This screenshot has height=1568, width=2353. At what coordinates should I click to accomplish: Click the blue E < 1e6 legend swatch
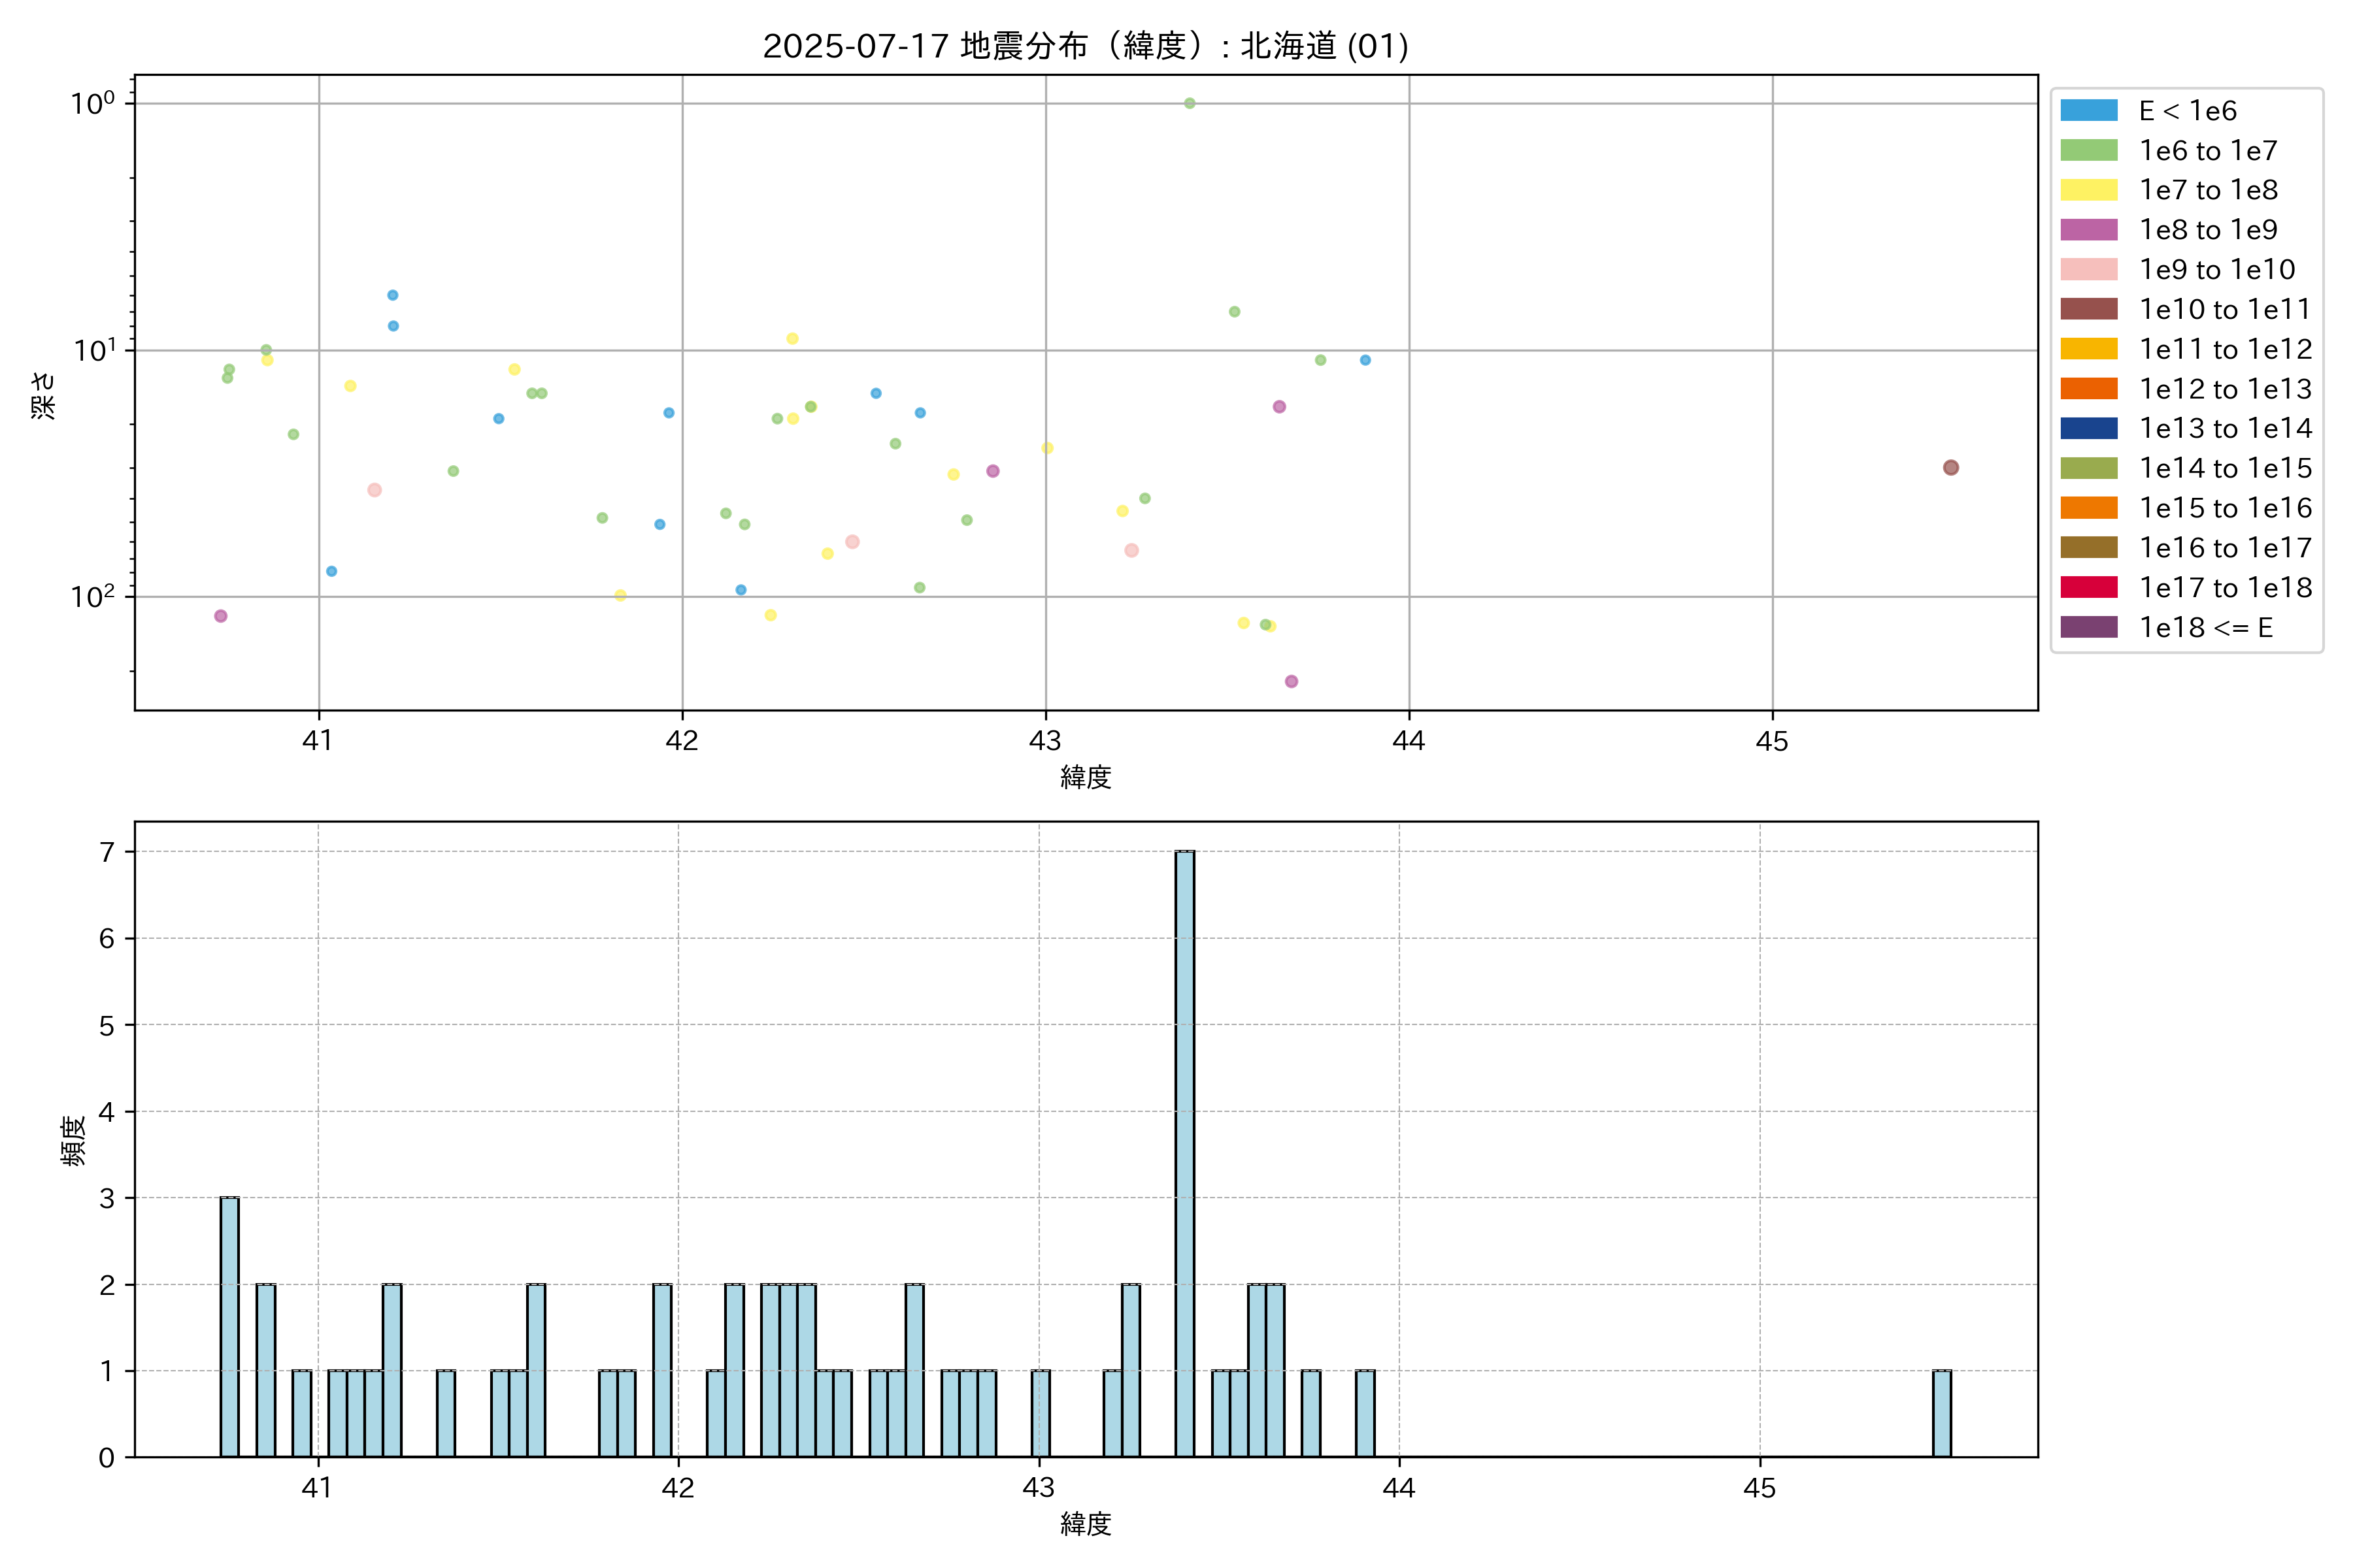[2088, 110]
